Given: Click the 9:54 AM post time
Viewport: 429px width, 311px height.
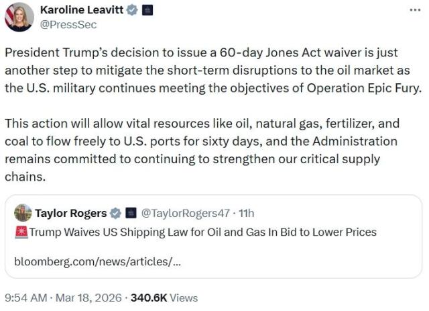Looking at the screenshot, I should point(26,298).
